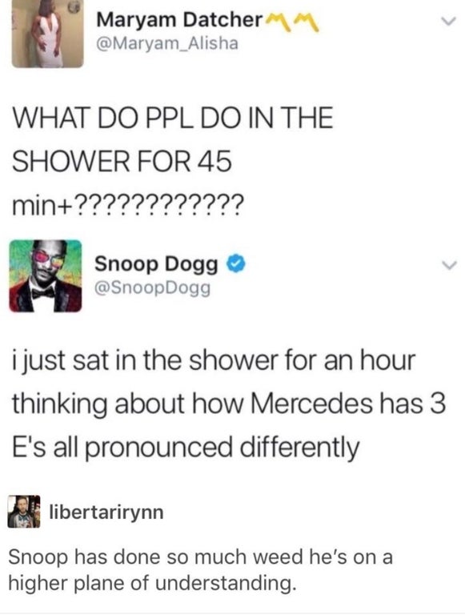Click the shower question tweet text
This screenshot has height=615, width=465.
[x=173, y=161]
